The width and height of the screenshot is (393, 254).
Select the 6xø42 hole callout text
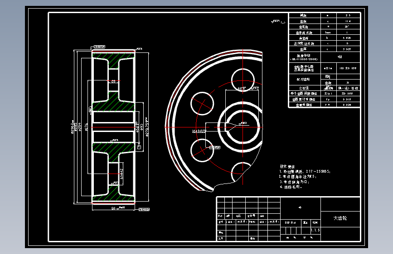(121, 174)
